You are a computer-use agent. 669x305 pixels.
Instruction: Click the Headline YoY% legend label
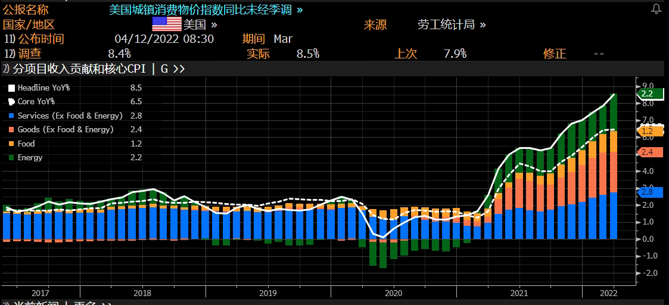pyautogui.click(x=43, y=88)
